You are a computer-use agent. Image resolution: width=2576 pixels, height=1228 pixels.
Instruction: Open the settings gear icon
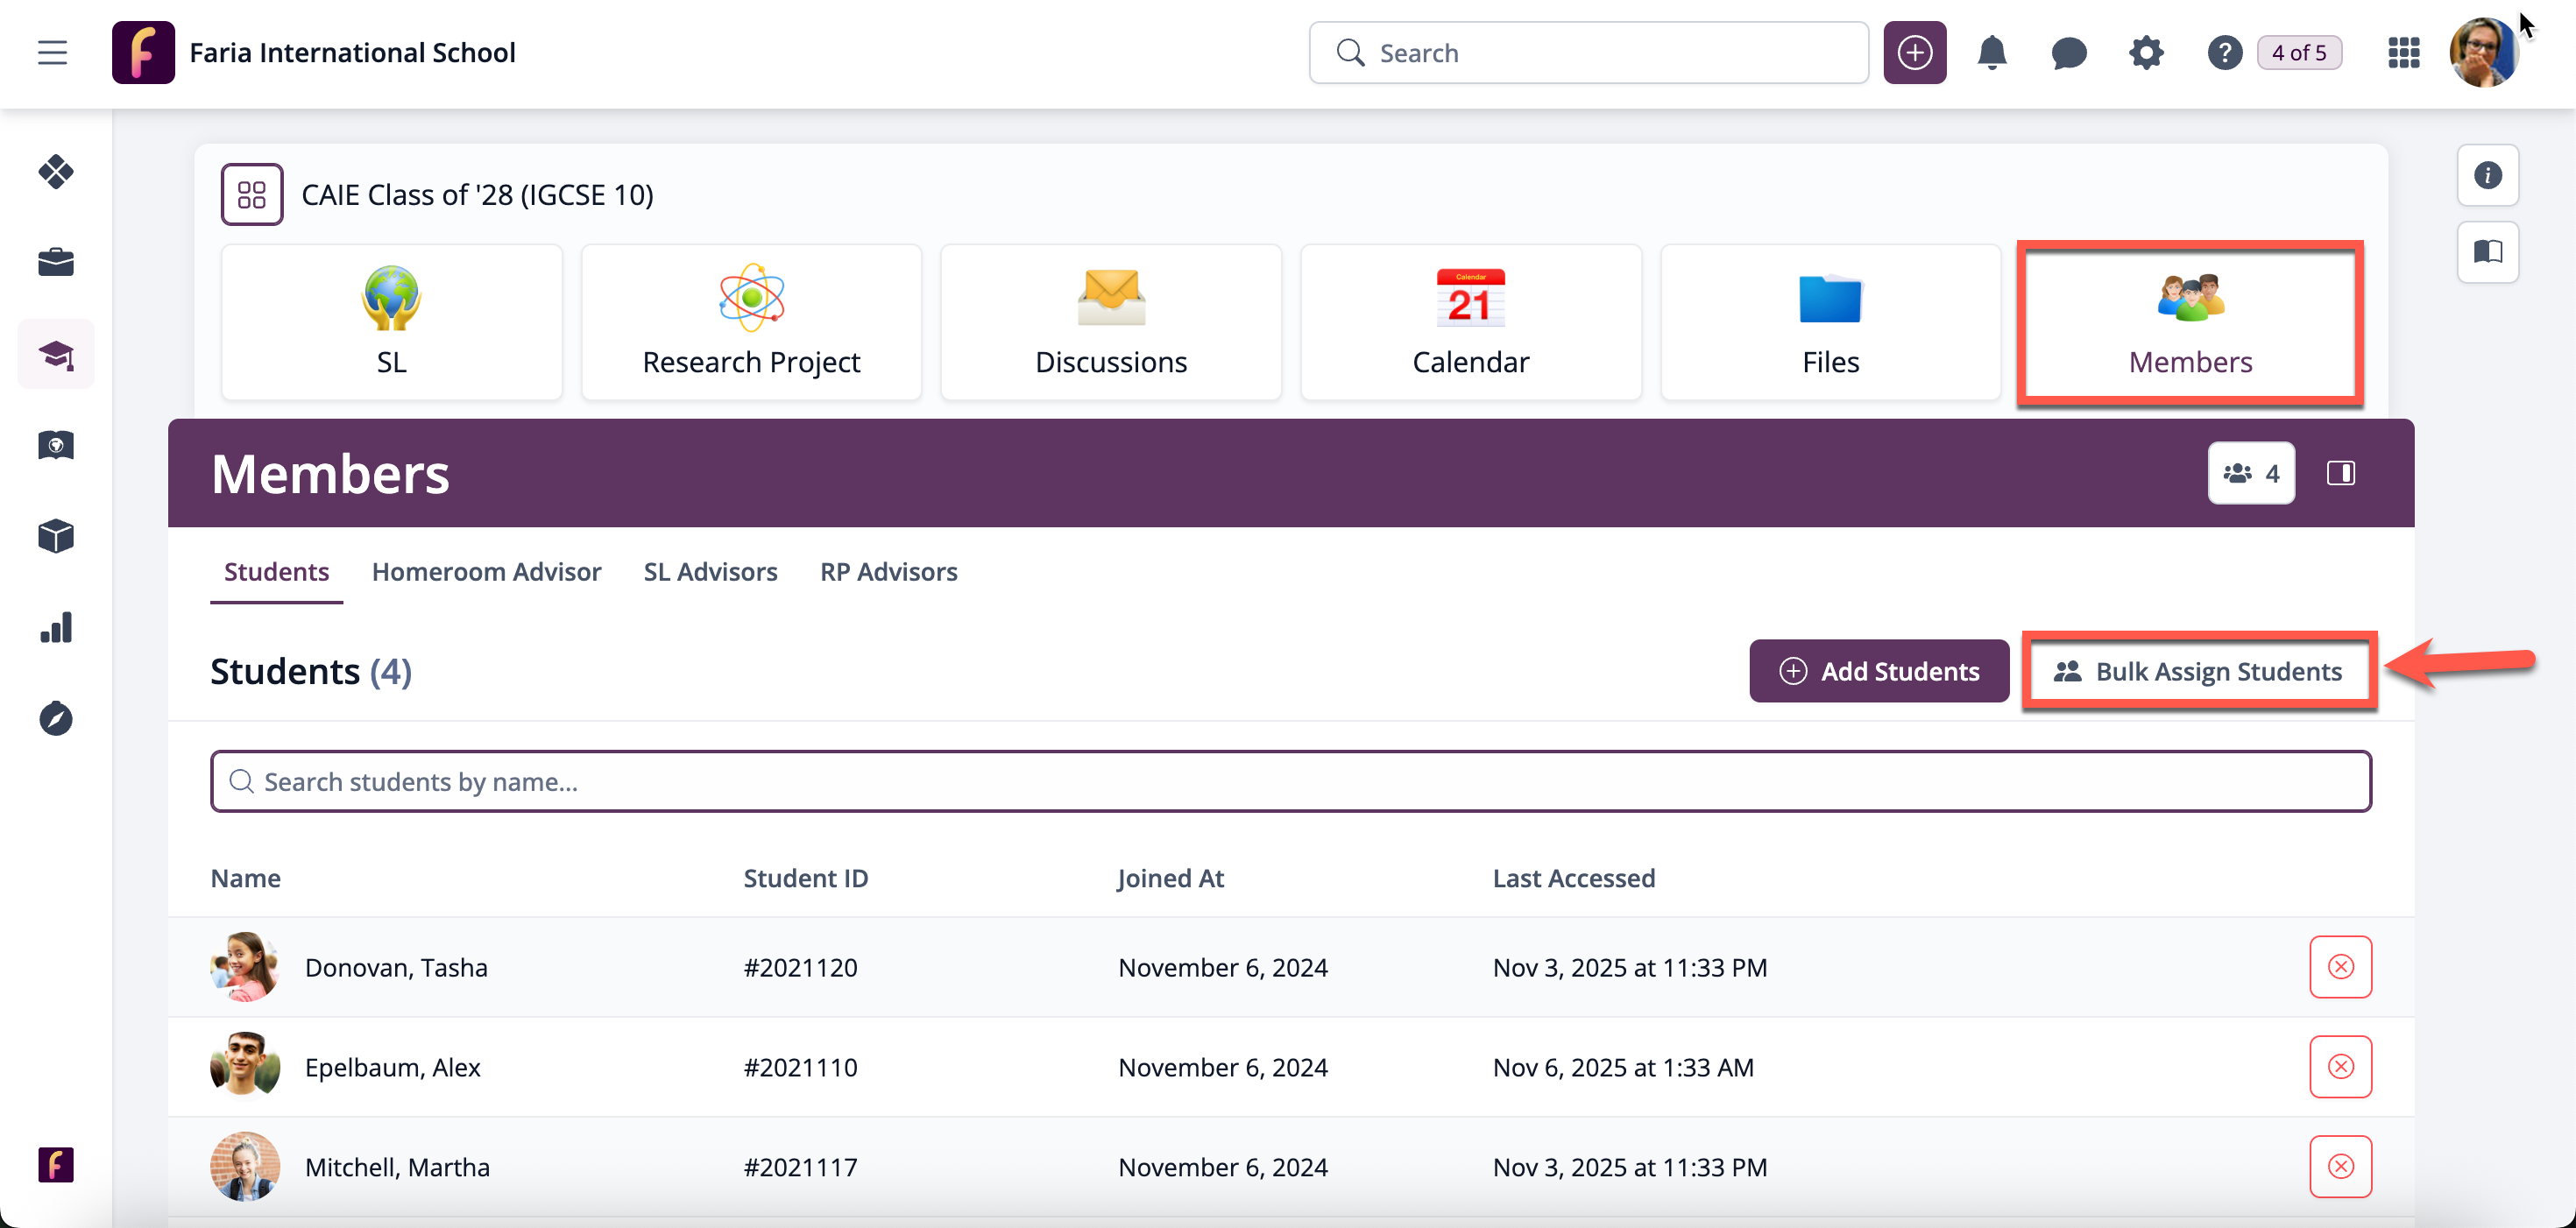coord(2145,52)
